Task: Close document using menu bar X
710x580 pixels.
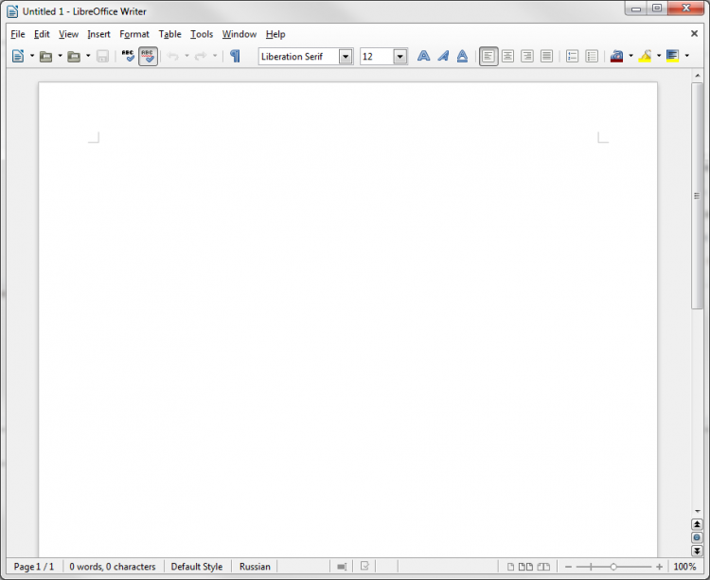Action: pyautogui.click(x=694, y=33)
